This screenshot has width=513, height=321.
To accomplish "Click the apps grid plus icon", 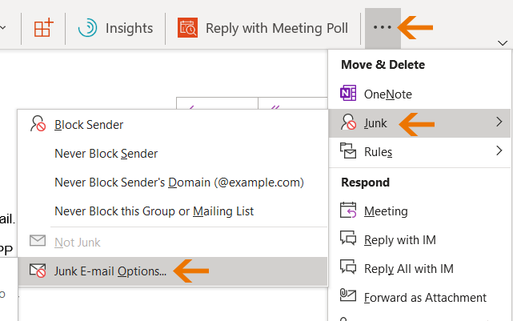I will [43, 28].
